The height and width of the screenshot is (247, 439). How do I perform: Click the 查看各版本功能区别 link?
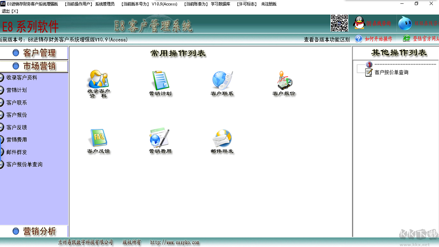pyautogui.click(x=327, y=39)
